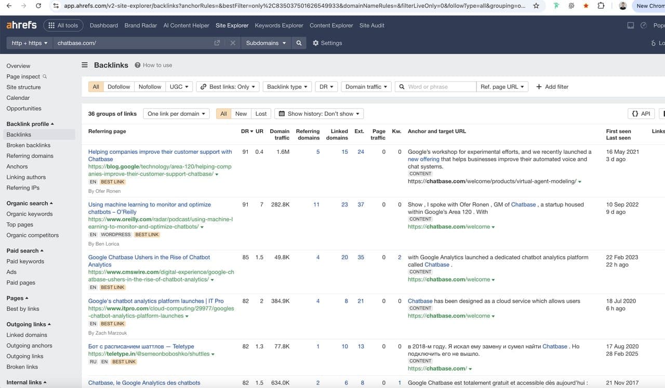The height and width of the screenshot is (388, 665).
Task: Bookmark this page with star icon
Action: [x=536, y=6]
